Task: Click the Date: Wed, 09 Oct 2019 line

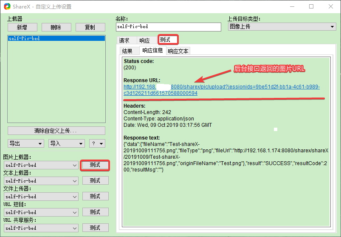Action: [x=168, y=125]
